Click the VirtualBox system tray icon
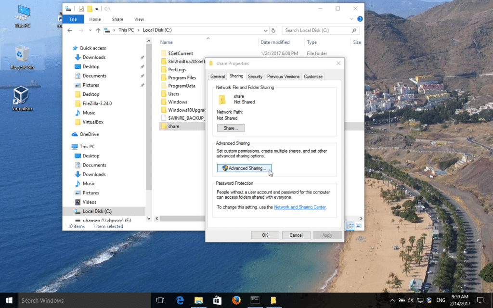Screen dimensions: 493x308 tap(429, 300)
